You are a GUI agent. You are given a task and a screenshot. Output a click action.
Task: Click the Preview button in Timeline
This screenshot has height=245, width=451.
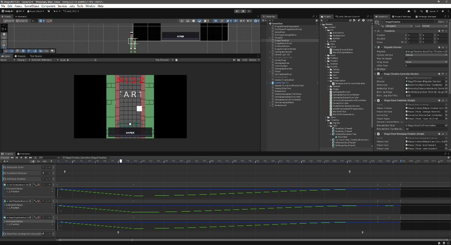[5, 158]
